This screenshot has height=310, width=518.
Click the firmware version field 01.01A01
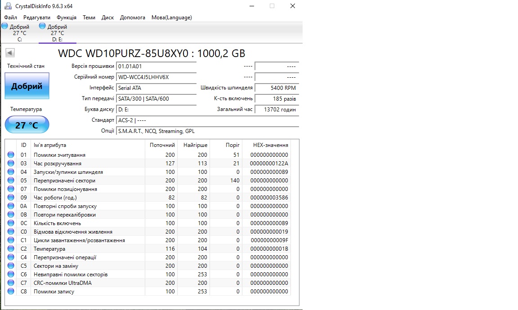coord(156,66)
